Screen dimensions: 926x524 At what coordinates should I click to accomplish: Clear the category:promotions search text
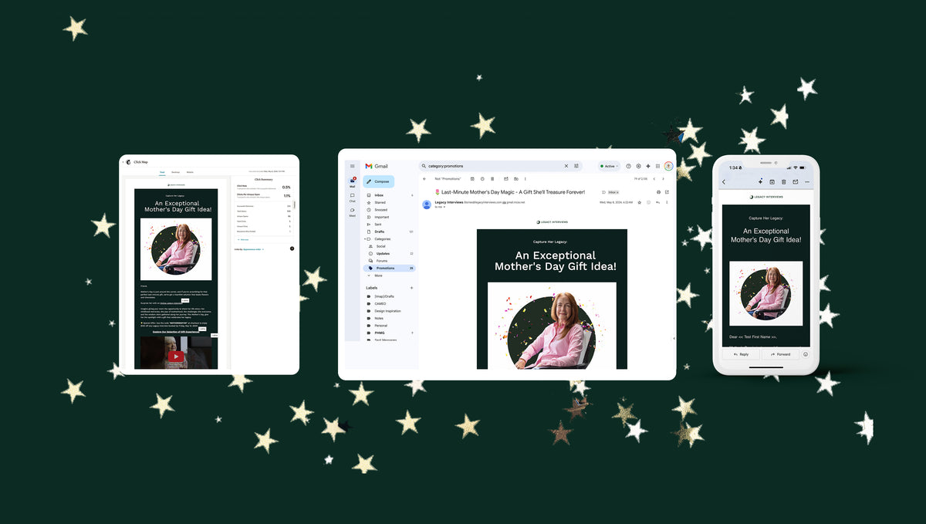coord(566,166)
